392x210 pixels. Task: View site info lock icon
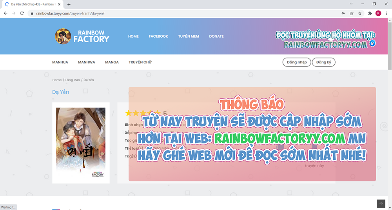point(33,13)
